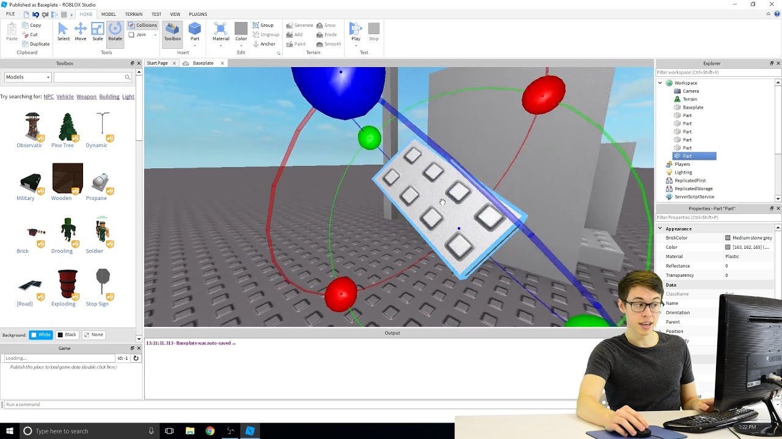This screenshot has height=439, width=782.
Task: Switch to the MODEL ribbon tab
Action: pos(109,14)
